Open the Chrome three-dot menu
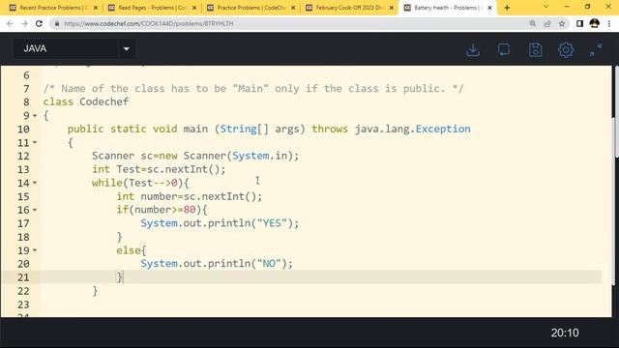The height and width of the screenshot is (348, 619). tap(609, 23)
